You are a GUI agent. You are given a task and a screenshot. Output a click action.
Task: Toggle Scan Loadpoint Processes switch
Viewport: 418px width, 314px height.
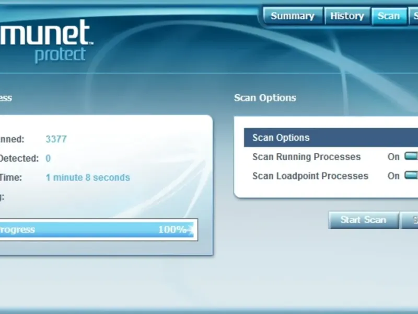pyautogui.click(x=411, y=175)
